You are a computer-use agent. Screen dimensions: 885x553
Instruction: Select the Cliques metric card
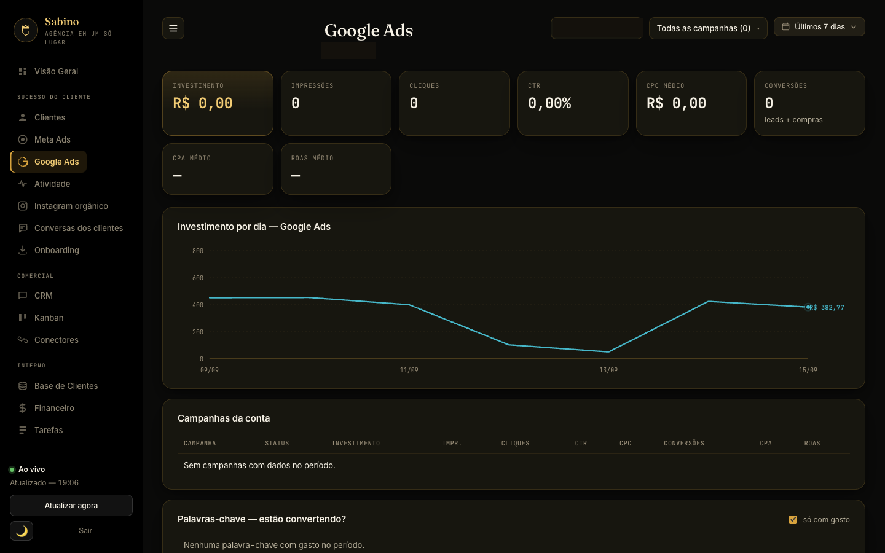[x=454, y=103]
